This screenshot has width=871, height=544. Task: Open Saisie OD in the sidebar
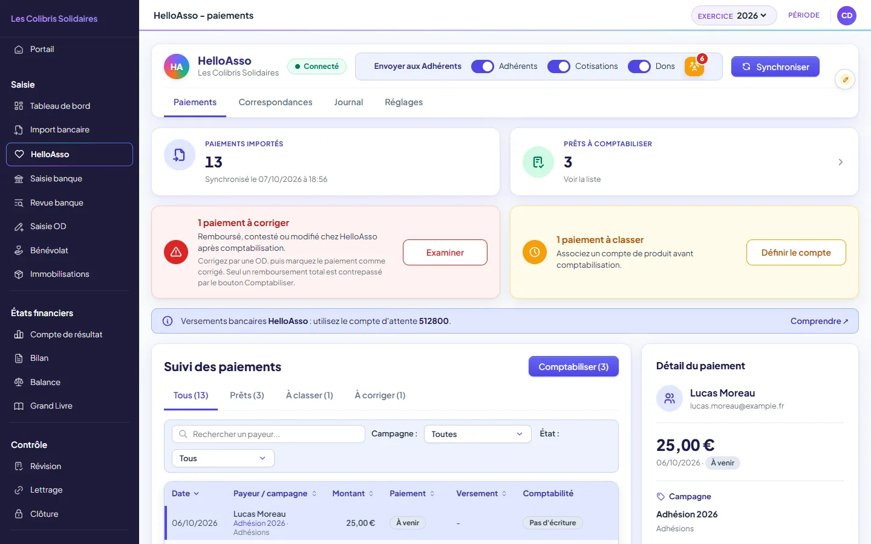coord(70,227)
